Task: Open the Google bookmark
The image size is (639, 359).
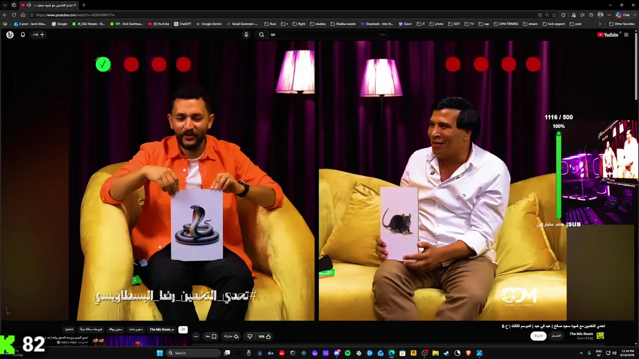Action: click(x=59, y=24)
